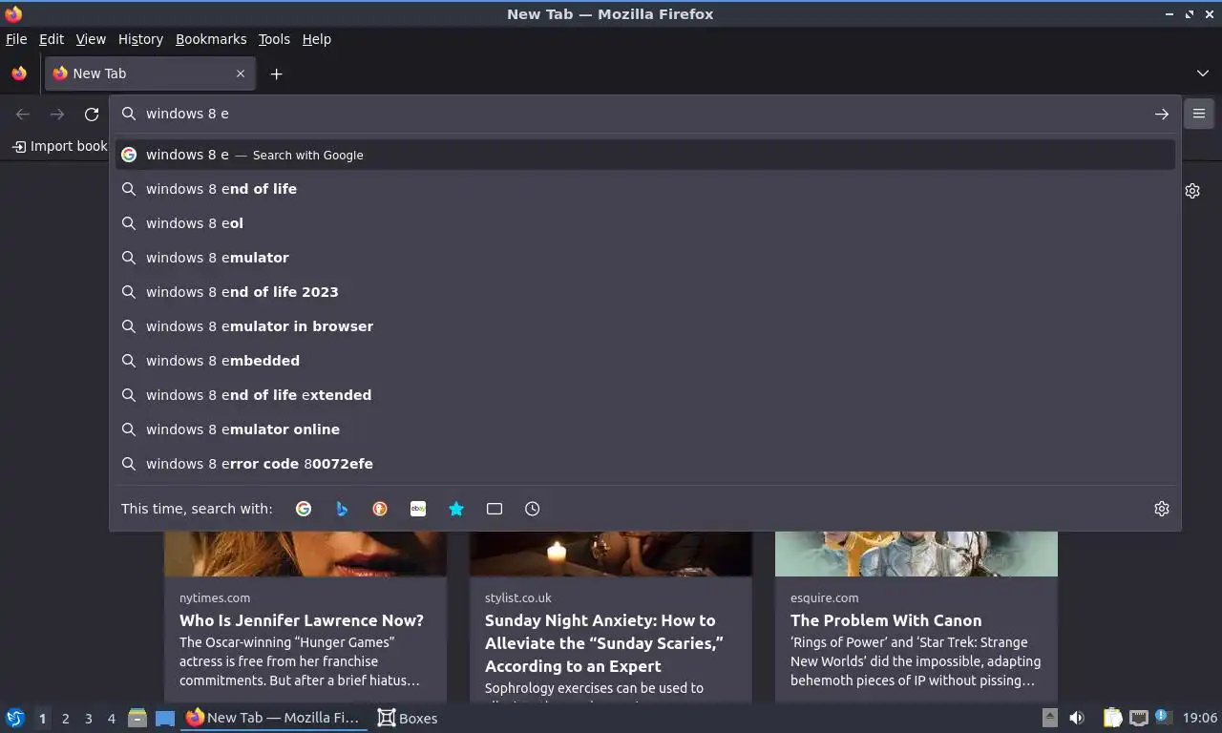Select suggestion 'windows 8 end of life 2023'
This screenshot has width=1222, height=733.
pos(645,292)
